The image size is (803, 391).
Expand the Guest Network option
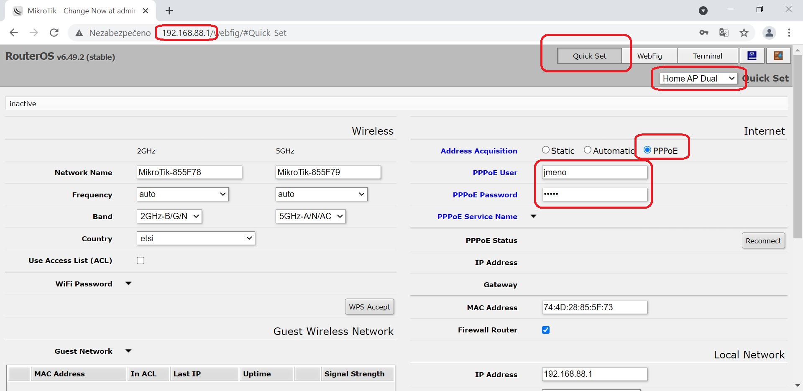(x=128, y=351)
